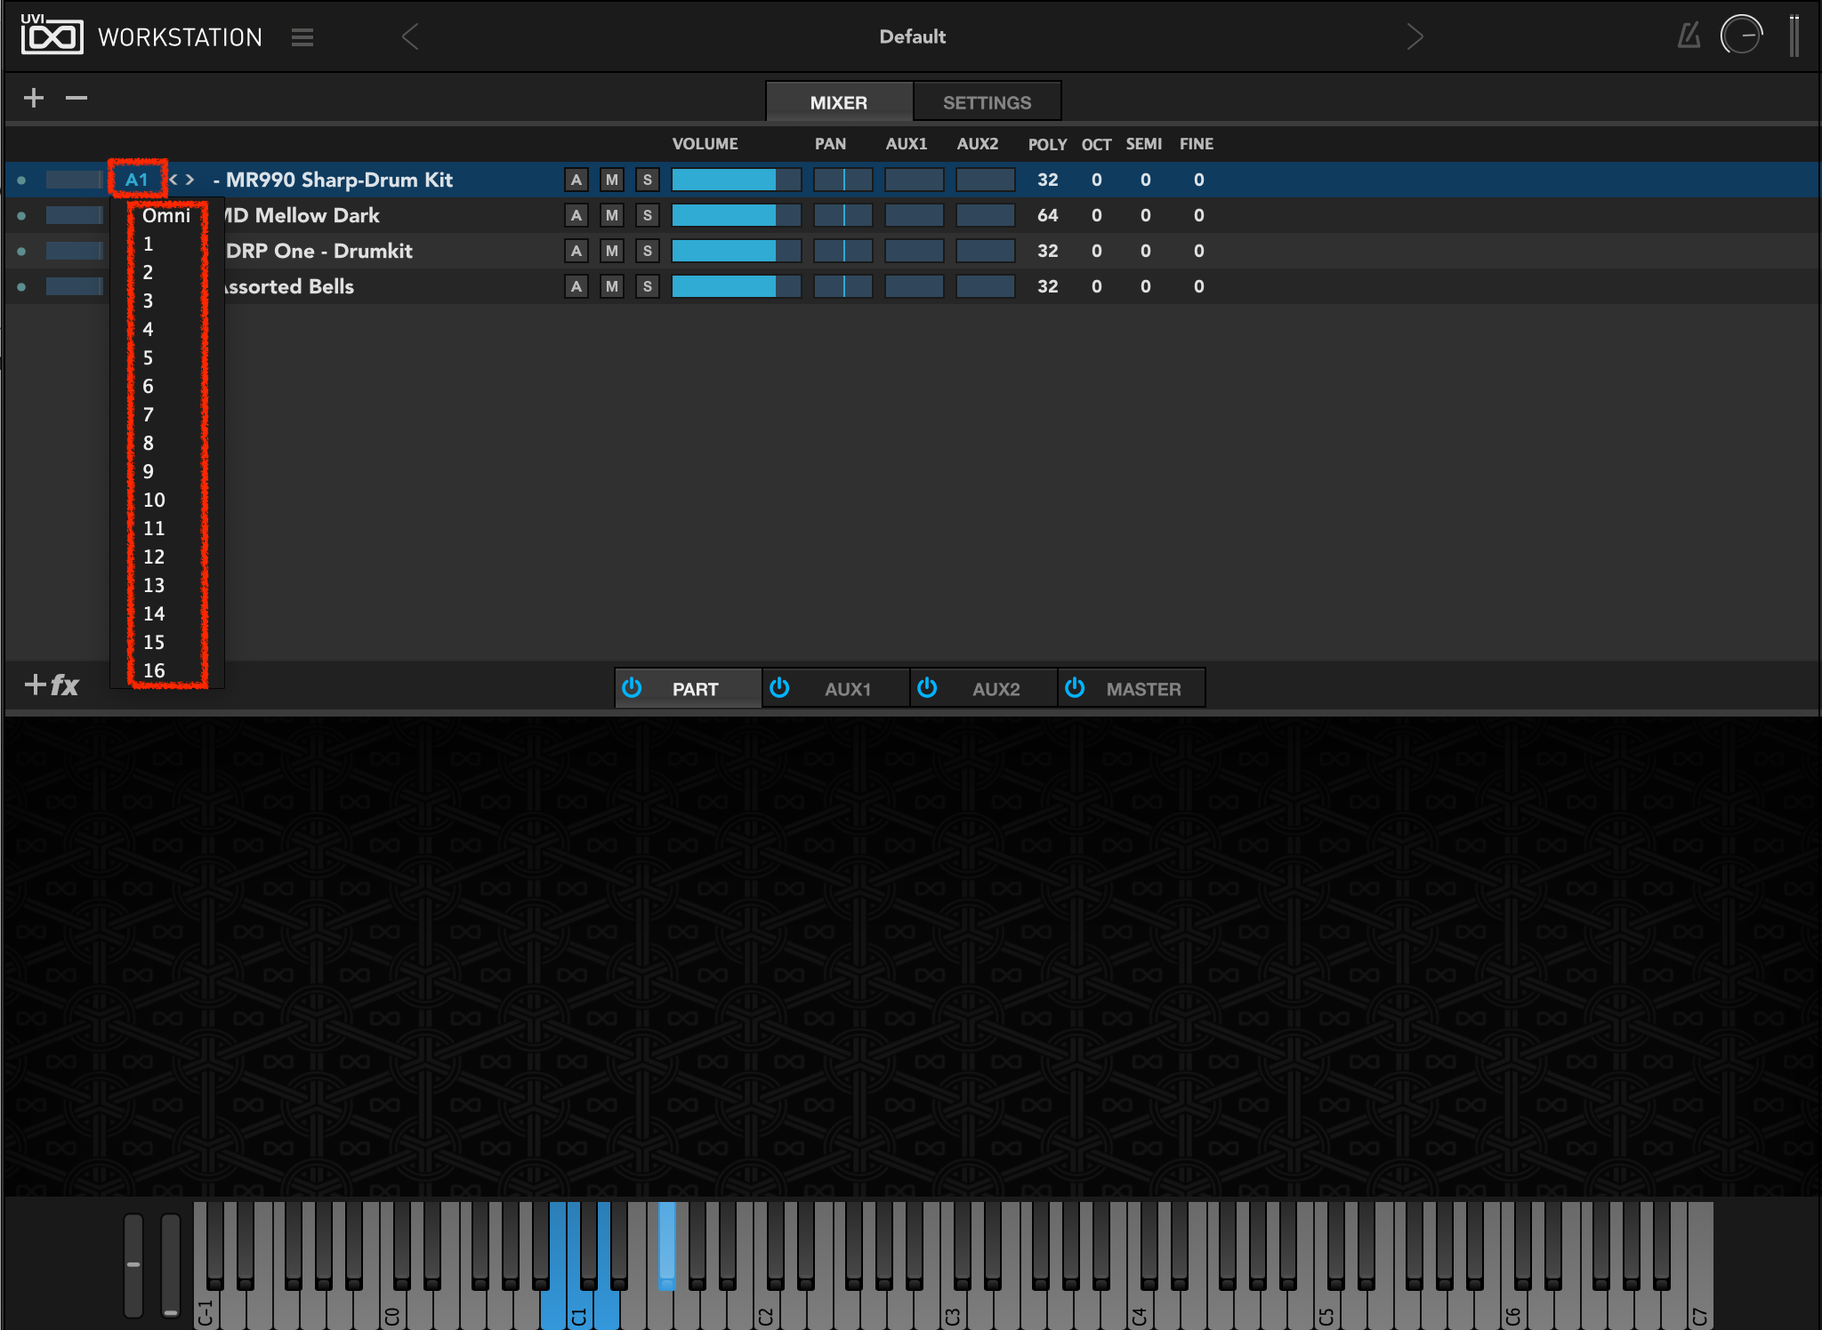Toggle the AUX1 effects power button
The height and width of the screenshot is (1330, 1822).
click(x=779, y=688)
